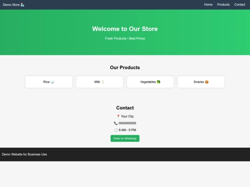Select the Vegetables product card

point(150,82)
